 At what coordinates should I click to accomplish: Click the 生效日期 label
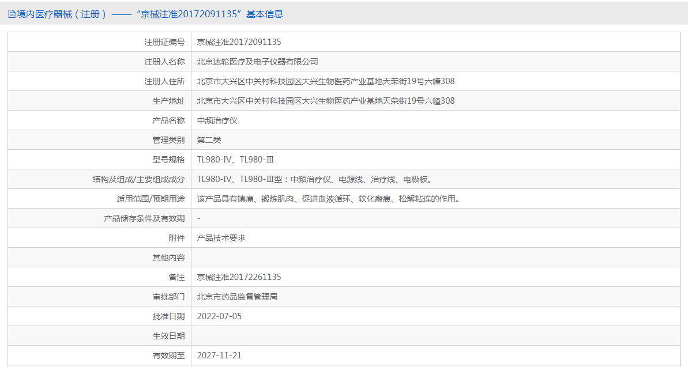coord(168,336)
